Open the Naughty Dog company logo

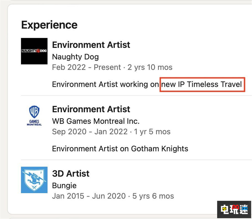(x=34, y=51)
